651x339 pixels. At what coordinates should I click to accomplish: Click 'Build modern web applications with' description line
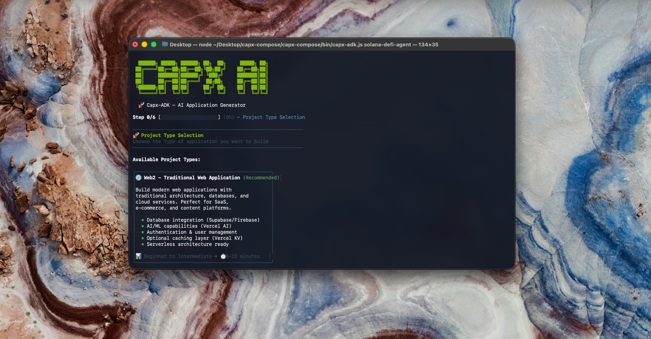coord(184,190)
